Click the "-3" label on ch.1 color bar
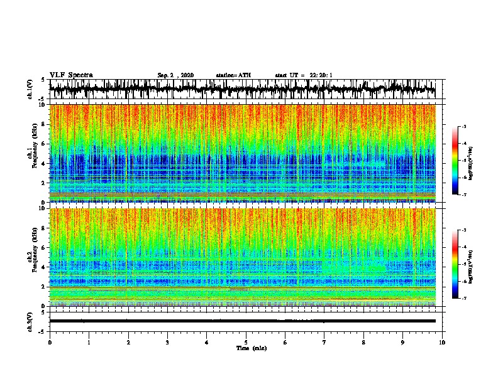Viewport: 498px width, 384px height. tap(463, 126)
